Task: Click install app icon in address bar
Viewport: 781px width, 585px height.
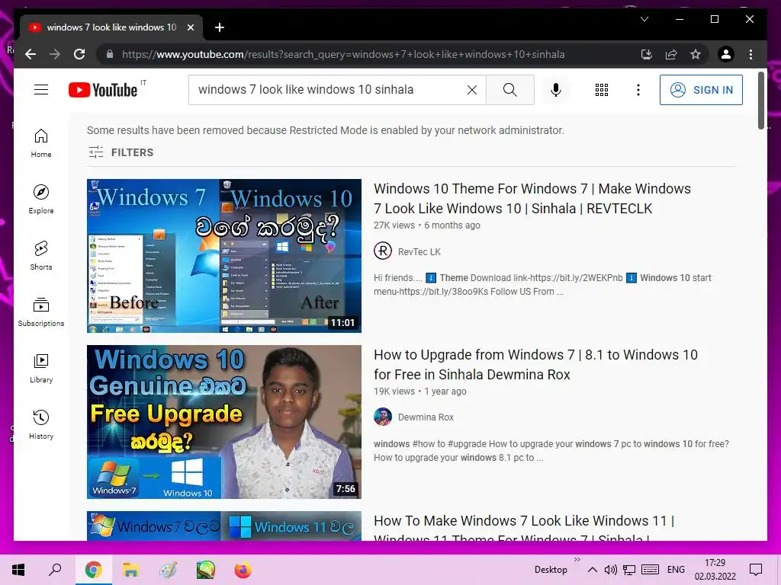Action: click(x=647, y=54)
